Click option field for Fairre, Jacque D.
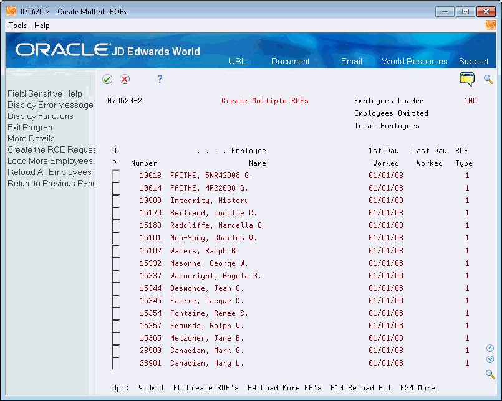Viewport: 502px width, 401px height. [x=116, y=301]
